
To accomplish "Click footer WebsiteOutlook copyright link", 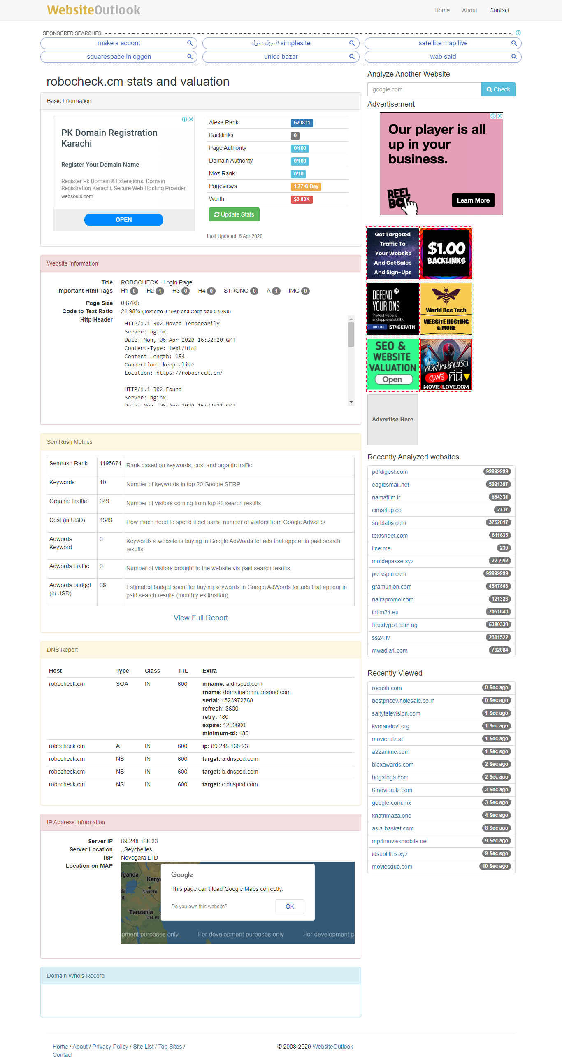I will click(333, 1047).
